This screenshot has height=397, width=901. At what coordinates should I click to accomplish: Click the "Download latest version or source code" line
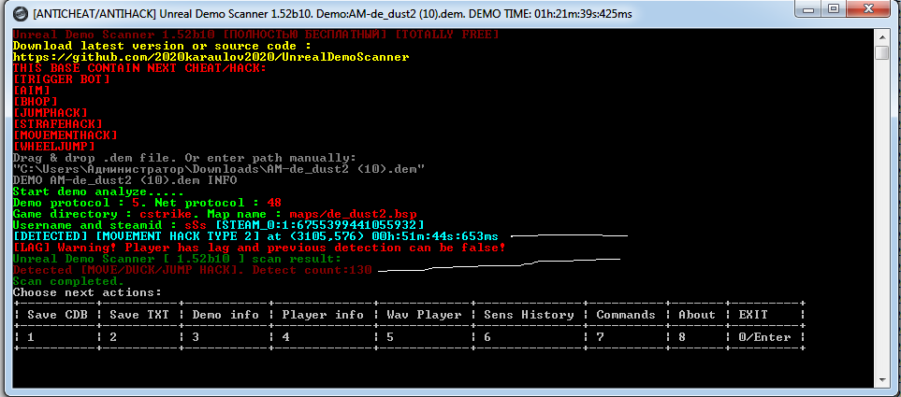162,46
